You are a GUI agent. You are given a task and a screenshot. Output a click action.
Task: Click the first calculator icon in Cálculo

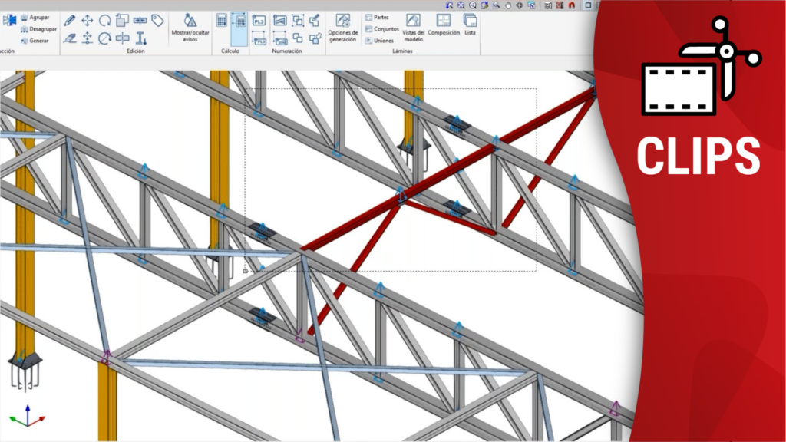tap(222, 21)
